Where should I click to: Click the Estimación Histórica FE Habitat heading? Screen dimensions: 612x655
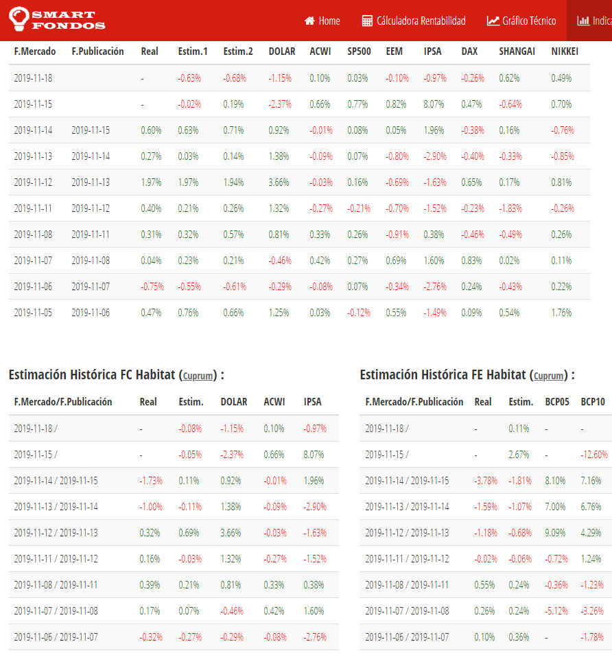point(467,374)
